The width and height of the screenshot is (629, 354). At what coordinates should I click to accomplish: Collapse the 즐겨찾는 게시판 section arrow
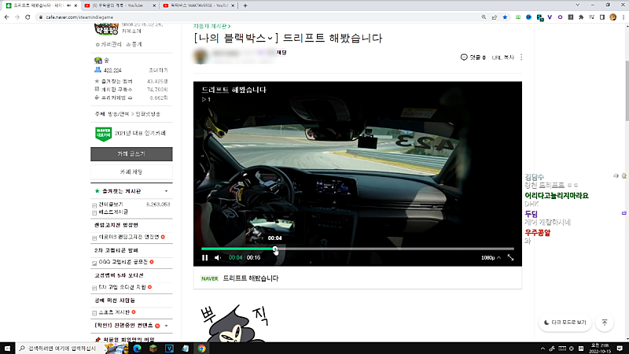tap(166, 191)
